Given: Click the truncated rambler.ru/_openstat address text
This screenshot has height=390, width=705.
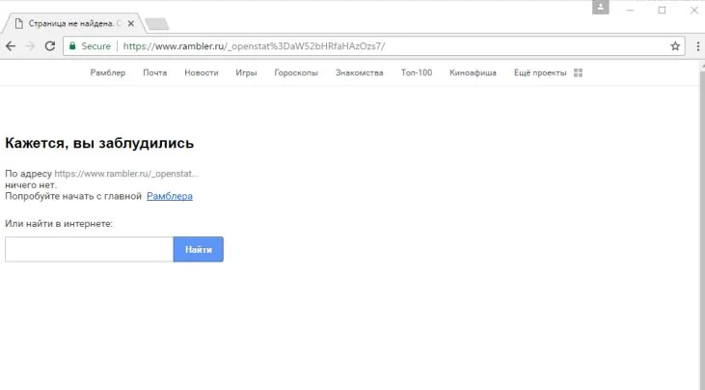Looking at the screenshot, I should (126, 174).
